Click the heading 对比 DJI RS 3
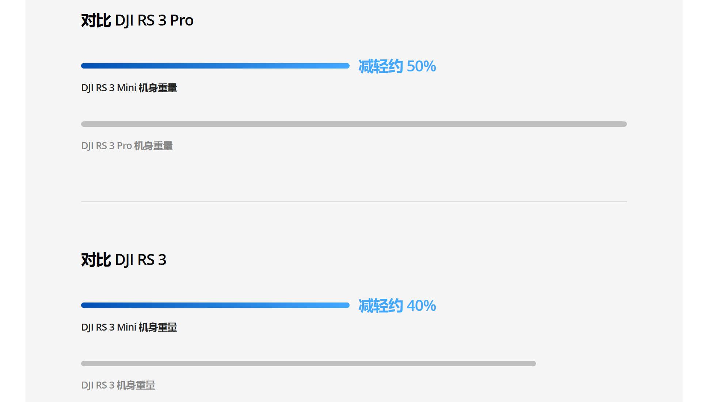716x402 pixels. pyautogui.click(x=124, y=260)
